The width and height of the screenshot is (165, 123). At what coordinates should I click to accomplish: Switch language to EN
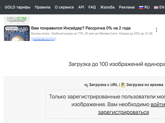point(159,7)
